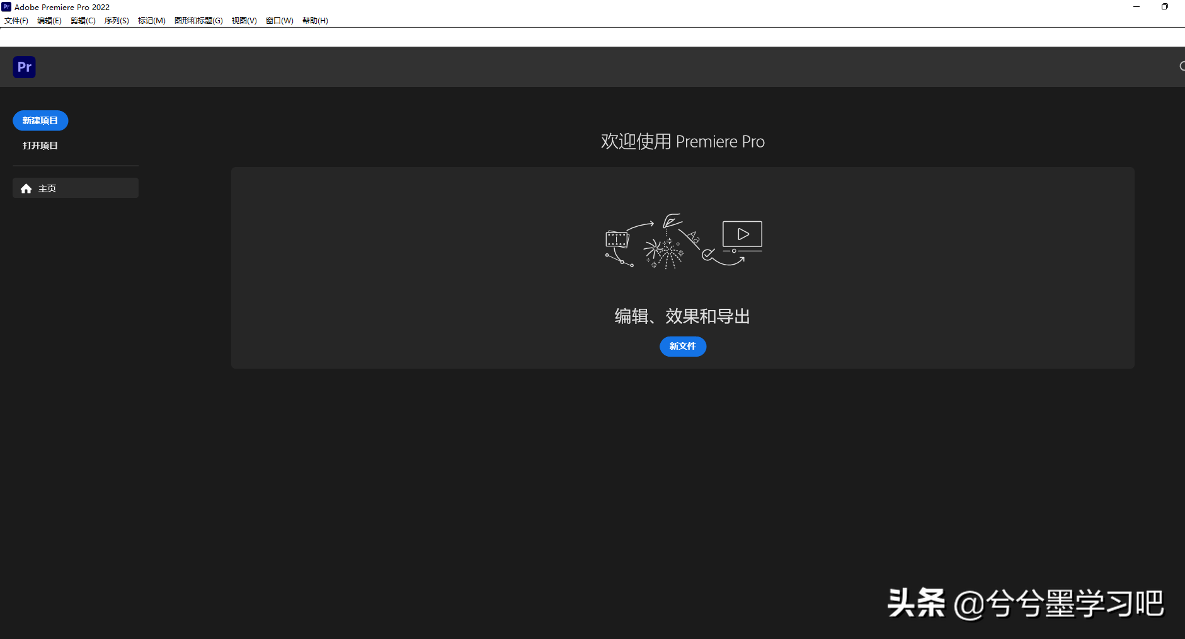Viewport: 1185px width, 639px height.
Task: Open the 帮助(H) menu
Action: pyautogui.click(x=315, y=21)
